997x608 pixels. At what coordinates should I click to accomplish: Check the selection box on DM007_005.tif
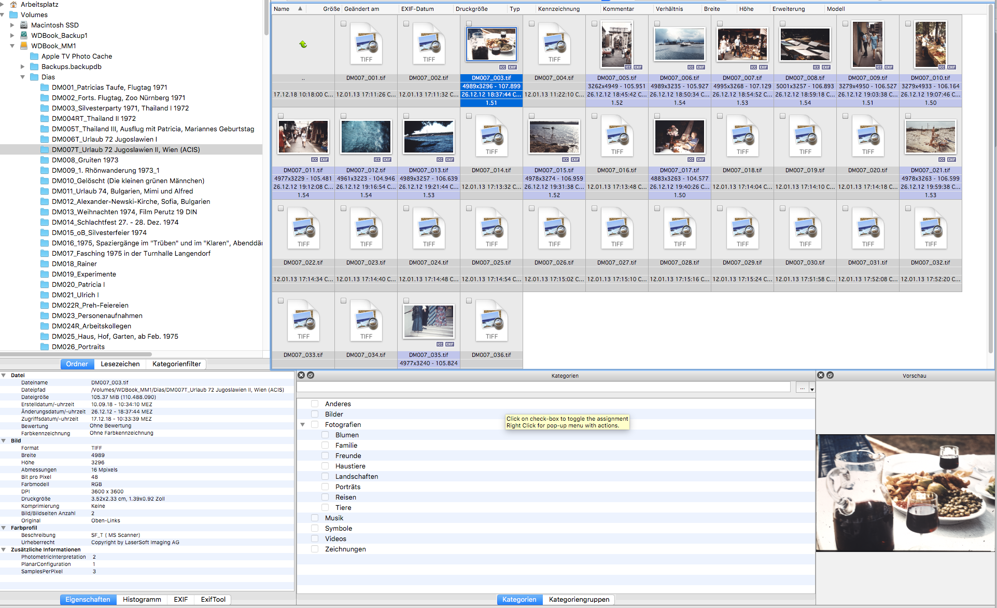pyautogui.click(x=594, y=24)
